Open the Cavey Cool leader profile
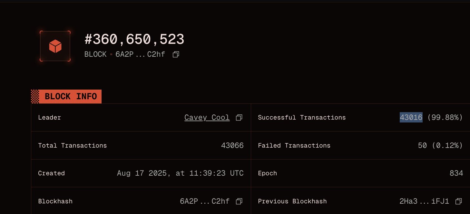 coord(207,117)
